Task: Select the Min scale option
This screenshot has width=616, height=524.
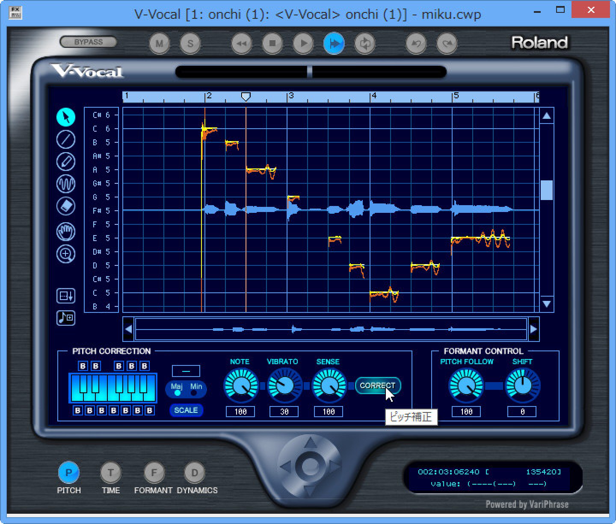Action: click(x=196, y=389)
